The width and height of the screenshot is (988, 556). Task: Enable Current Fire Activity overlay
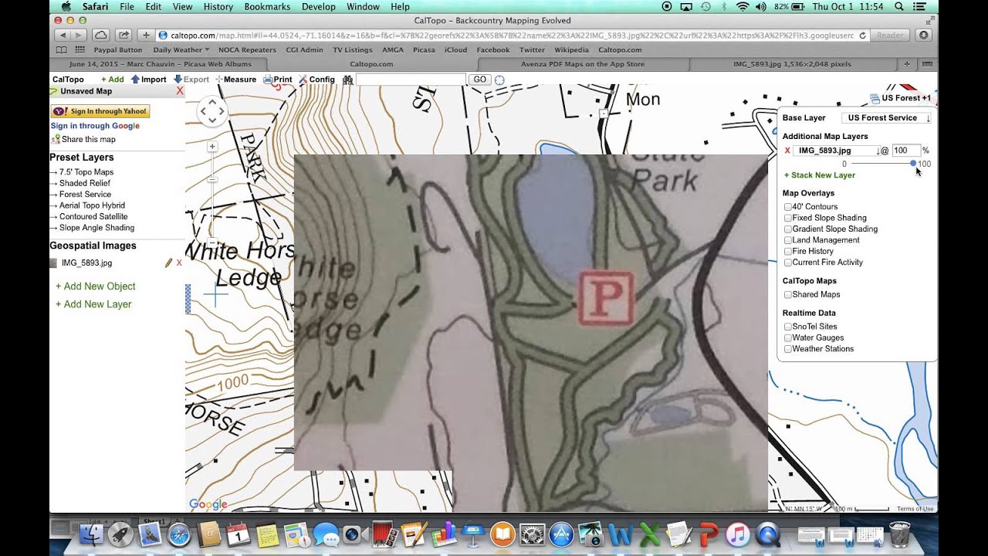pyautogui.click(x=788, y=263)
